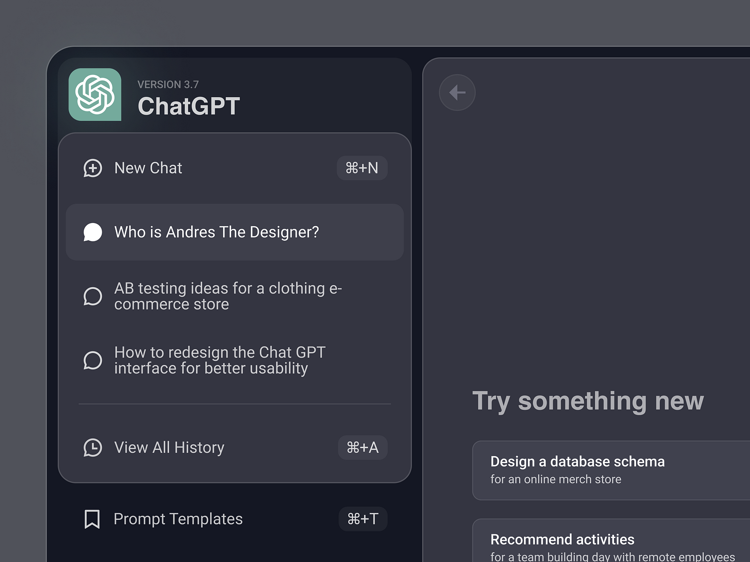750x562 pixels.
Task: Click the ⌘+A shortcut badge
Action: [x=362, y=448]
